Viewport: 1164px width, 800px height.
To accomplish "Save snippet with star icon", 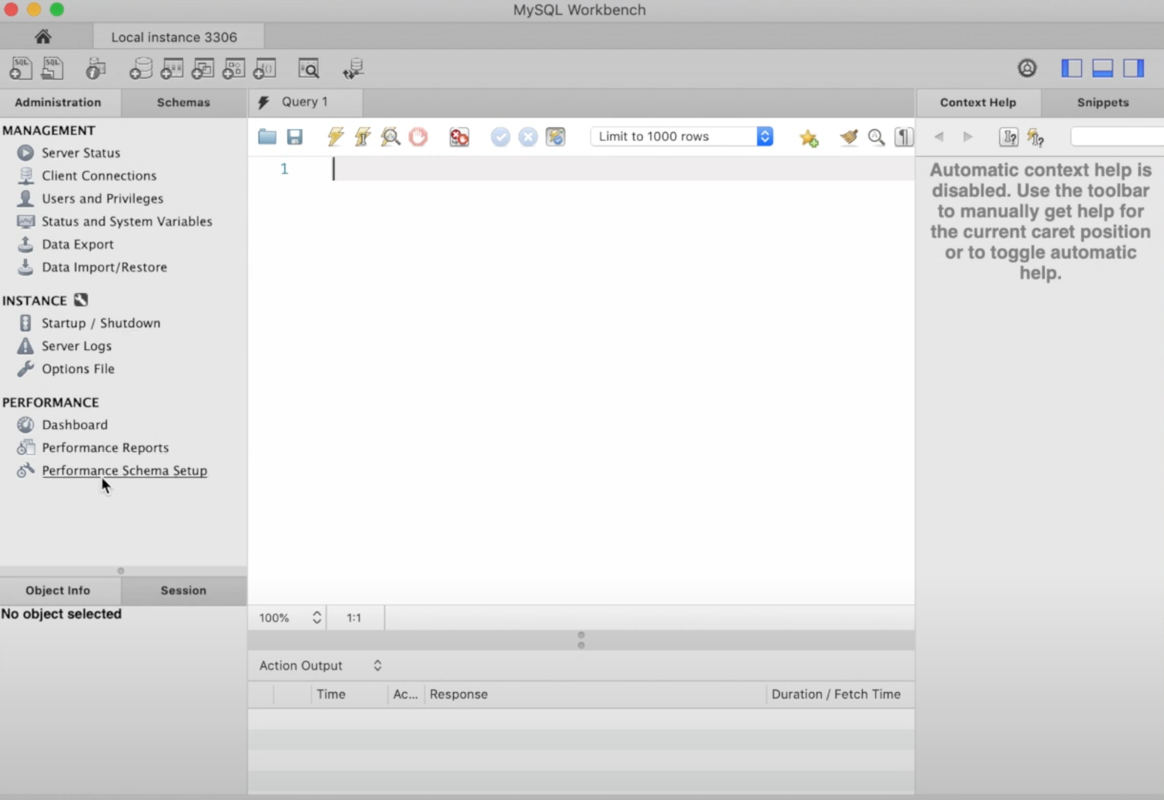I will pyautogui.click(x=809, y=137).
